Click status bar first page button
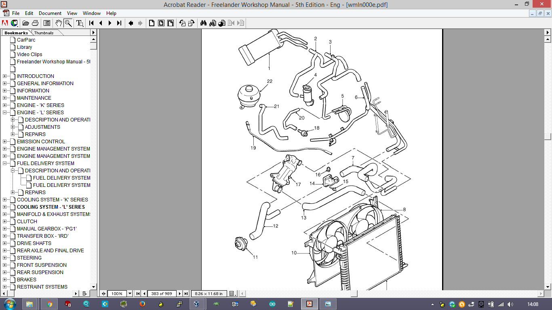 [x=137, y=293]
